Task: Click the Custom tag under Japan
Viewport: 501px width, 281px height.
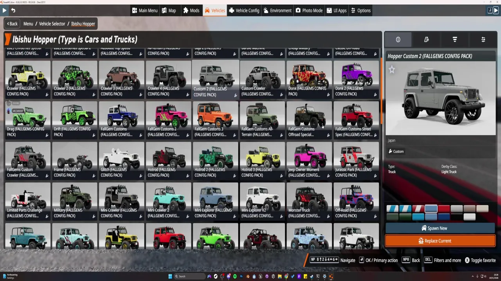Action: (x=396, y=151)
